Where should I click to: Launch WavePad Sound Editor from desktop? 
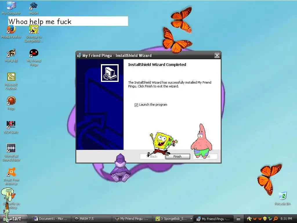point(11,152)
